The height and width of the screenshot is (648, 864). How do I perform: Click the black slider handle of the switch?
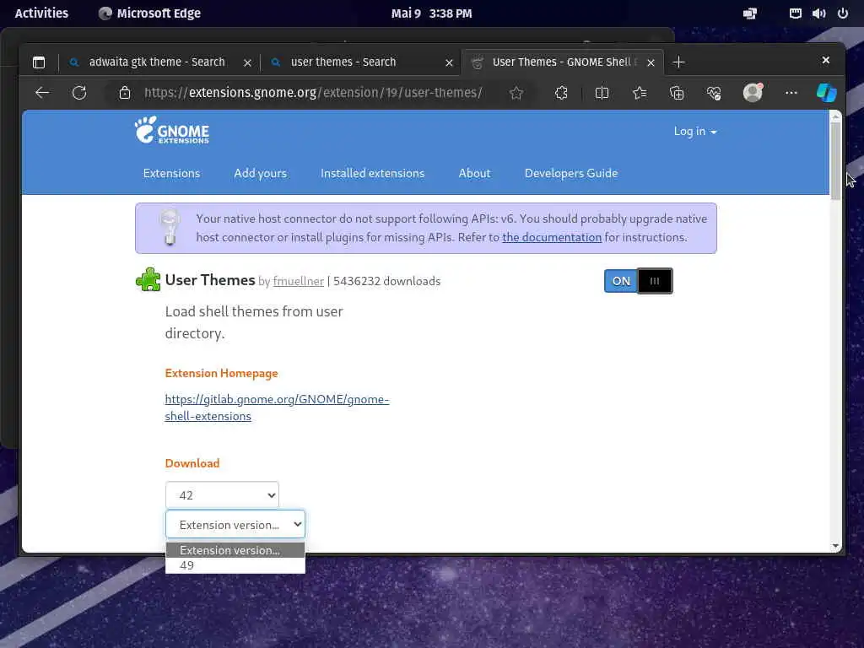(x=655, y=281)
